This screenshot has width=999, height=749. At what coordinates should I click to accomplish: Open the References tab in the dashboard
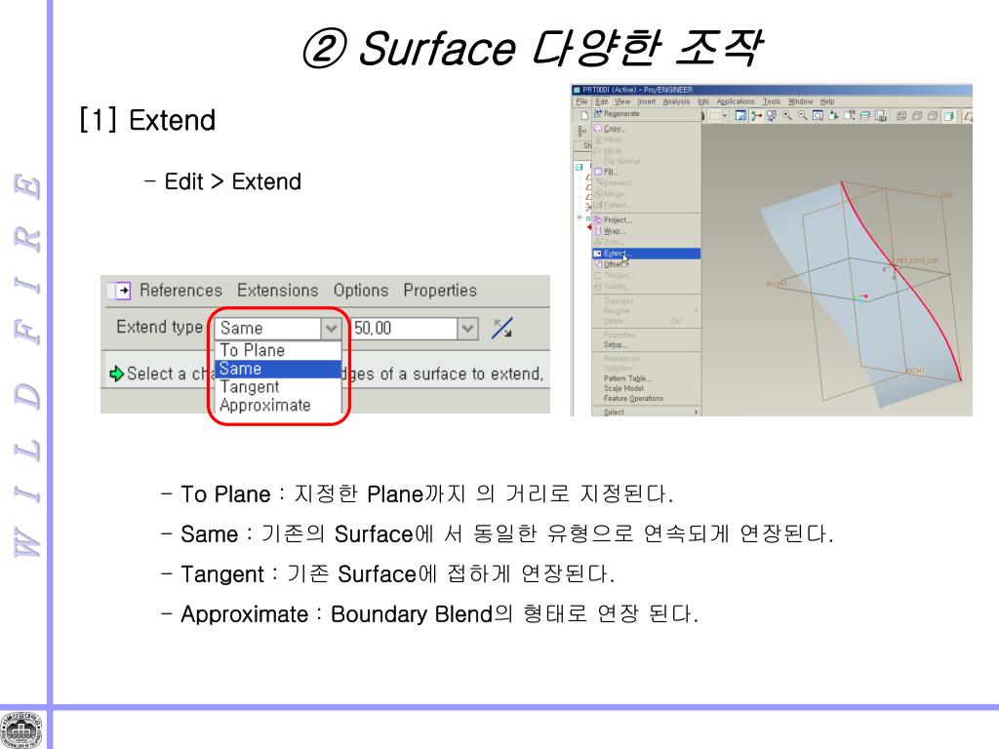(x=180, y=291)
